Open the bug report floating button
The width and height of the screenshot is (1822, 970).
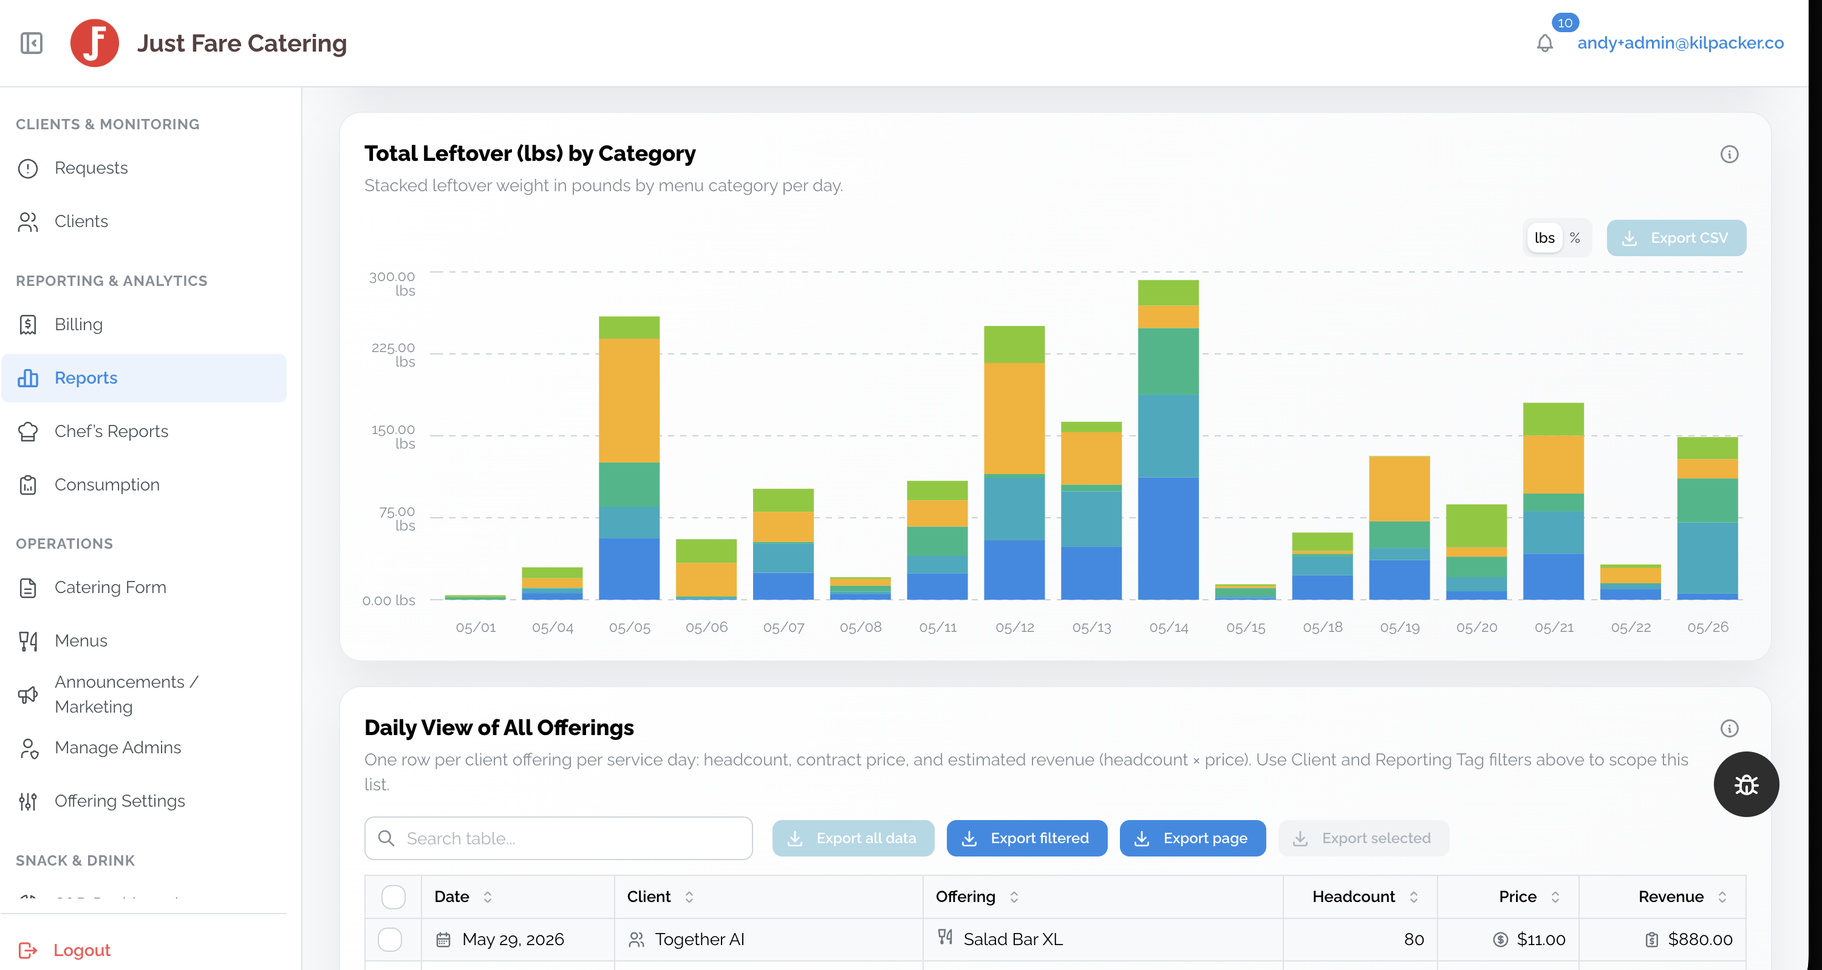pos(1746,785)
